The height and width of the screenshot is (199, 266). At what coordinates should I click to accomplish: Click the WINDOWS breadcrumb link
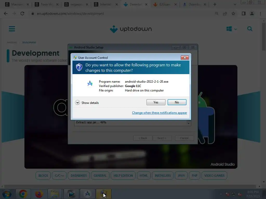click(12, 42)
